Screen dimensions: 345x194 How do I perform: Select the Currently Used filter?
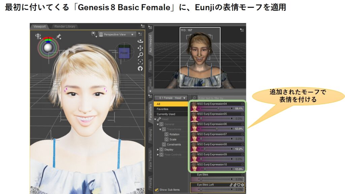[167, 114]
